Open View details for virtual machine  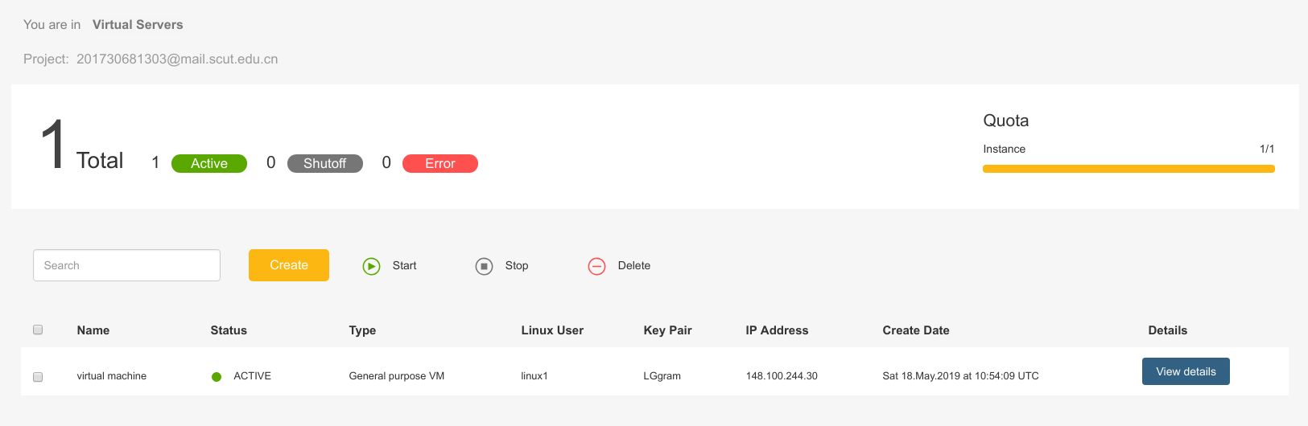(1186, 371)
